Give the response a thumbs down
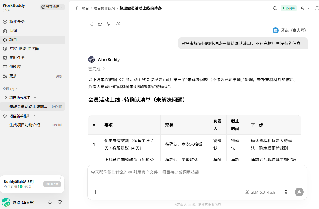 [x=109, y=24]
